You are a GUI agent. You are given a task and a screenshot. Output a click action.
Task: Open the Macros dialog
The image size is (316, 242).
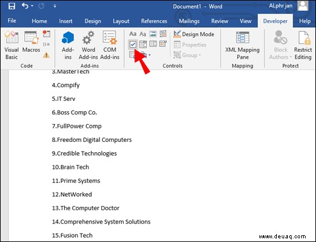[31, 42]
